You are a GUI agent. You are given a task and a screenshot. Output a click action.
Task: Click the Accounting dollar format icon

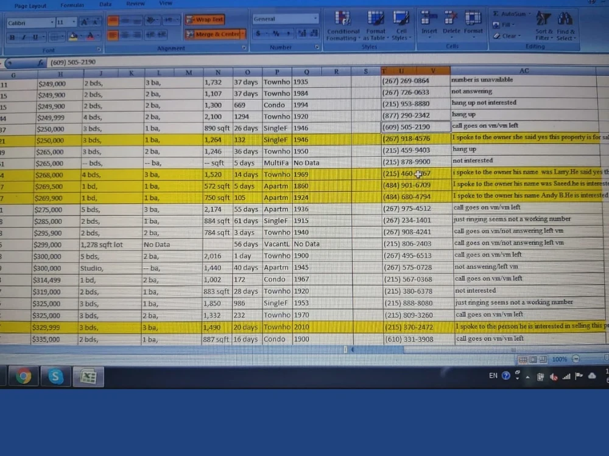tap(258, 33)
